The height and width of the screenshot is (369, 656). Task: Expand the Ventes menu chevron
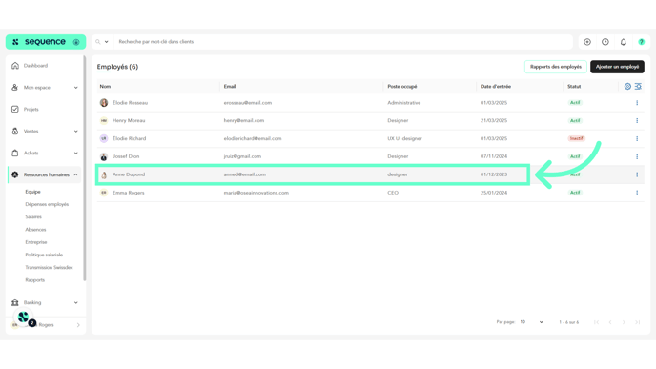tap(75, 131)
